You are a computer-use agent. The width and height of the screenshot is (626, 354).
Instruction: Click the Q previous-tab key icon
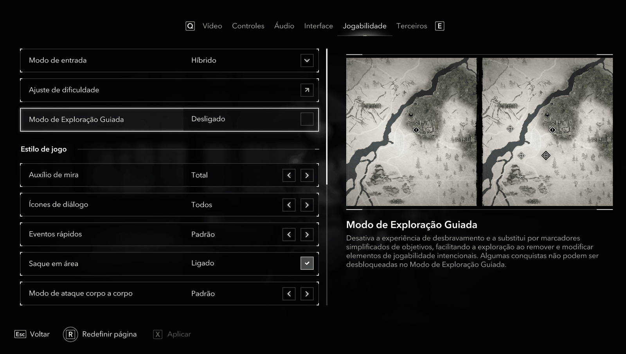point(190,26)
